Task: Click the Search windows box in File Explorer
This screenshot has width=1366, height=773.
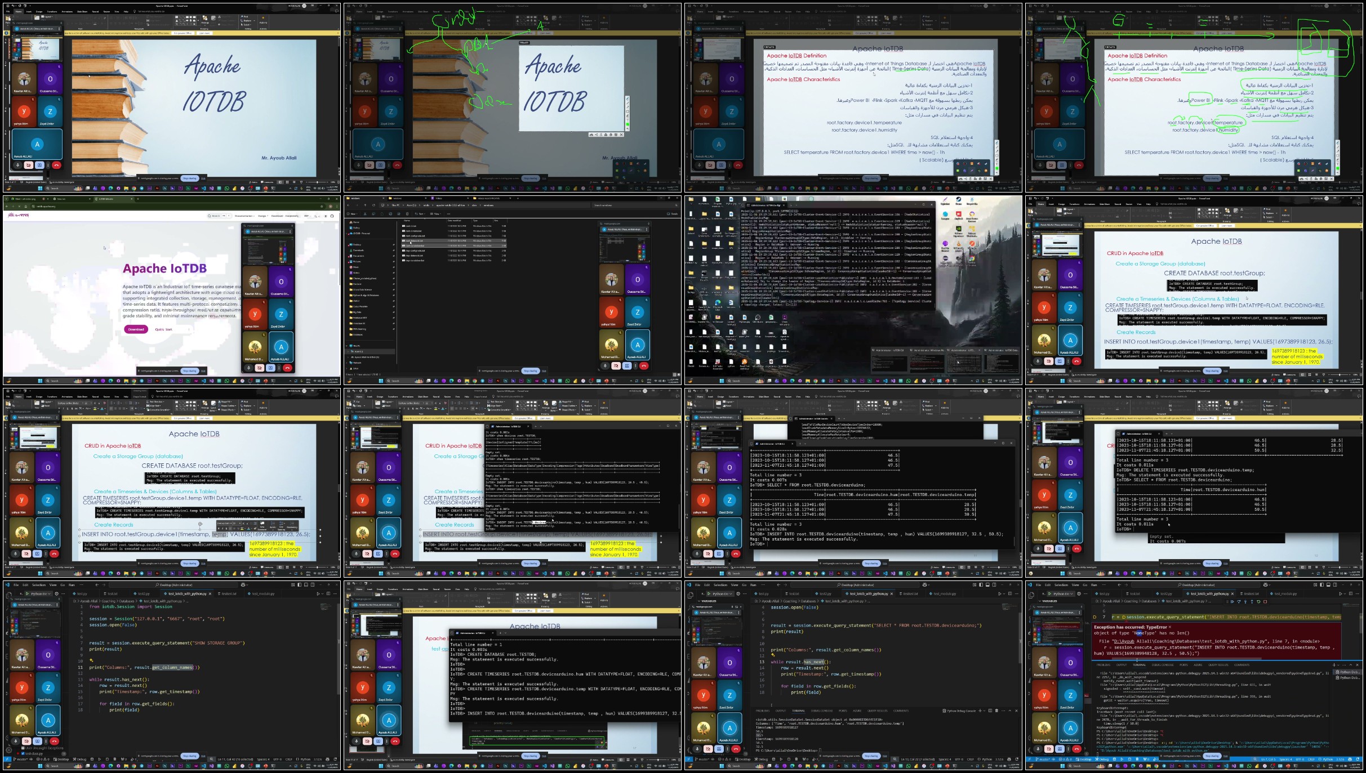Action: pos(635,205)
